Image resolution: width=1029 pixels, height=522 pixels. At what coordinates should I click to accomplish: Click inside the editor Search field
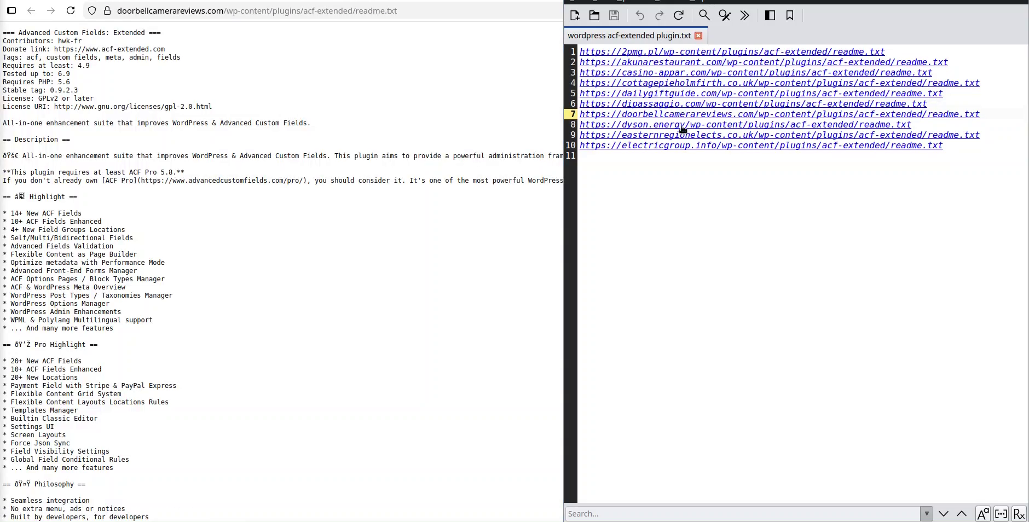point(743,514)
